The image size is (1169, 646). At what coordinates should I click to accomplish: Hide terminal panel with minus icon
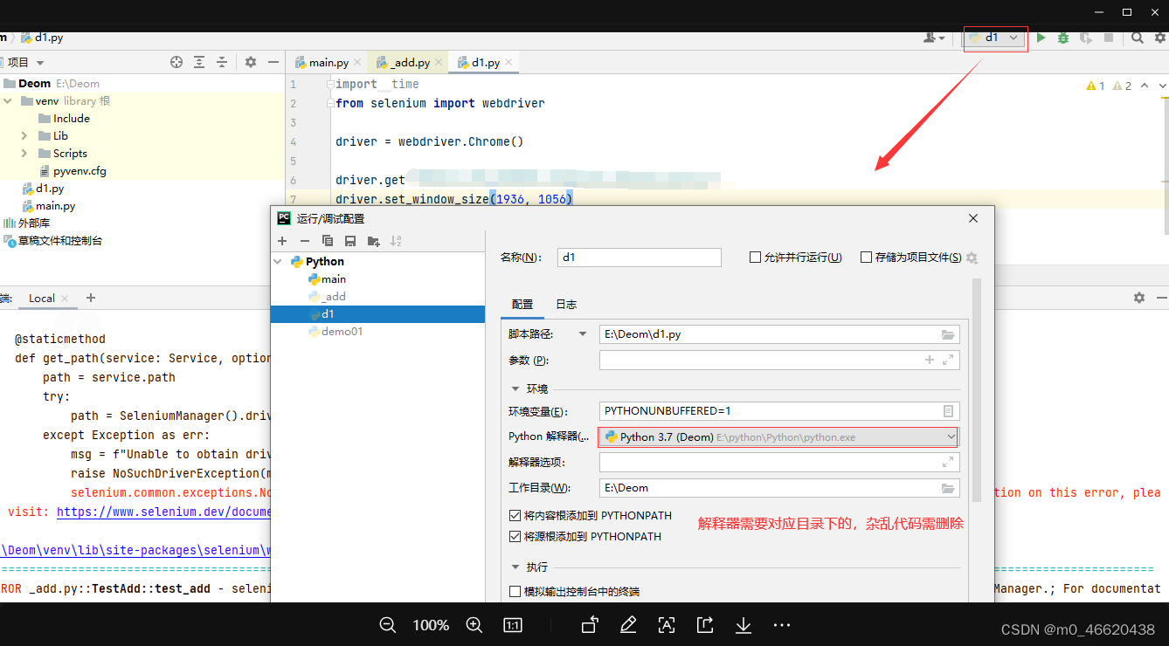(1162, 298)
